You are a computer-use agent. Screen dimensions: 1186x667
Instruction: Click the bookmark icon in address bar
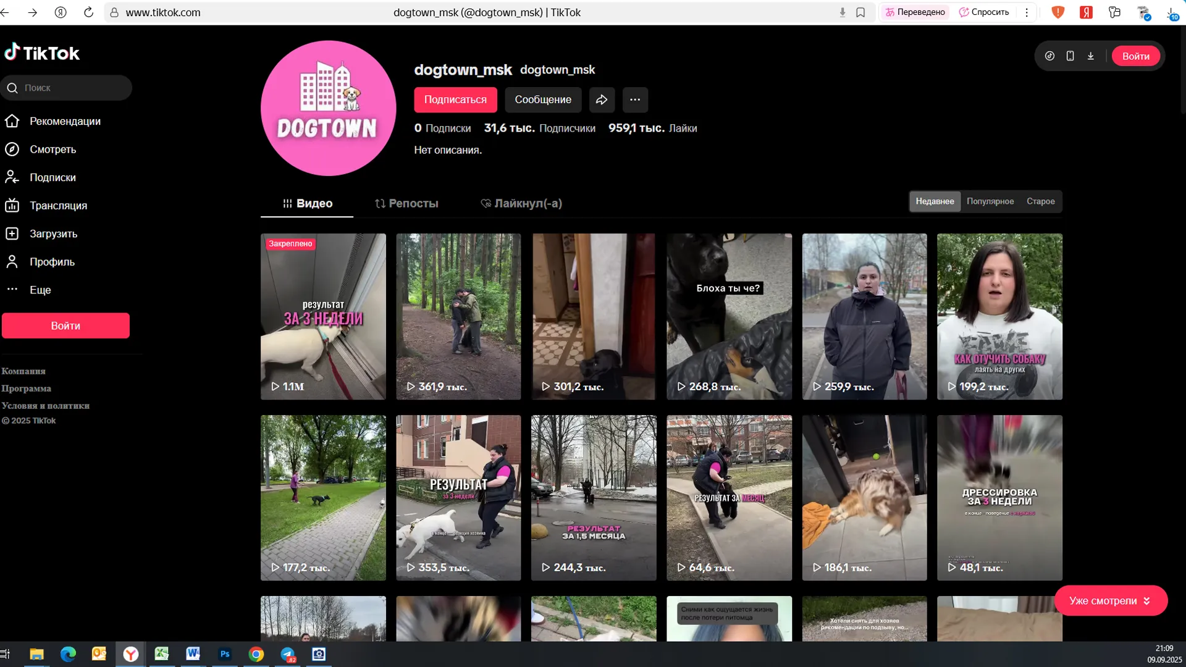pos(860,12)
